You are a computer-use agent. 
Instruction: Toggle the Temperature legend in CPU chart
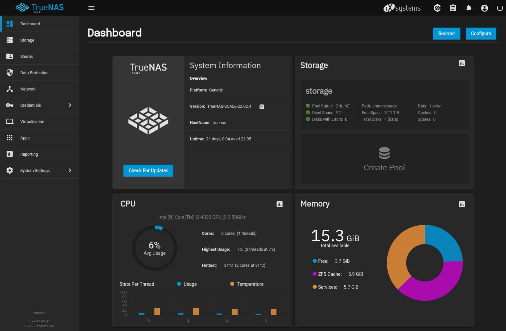pyautogui.click(x=246, y=284)
